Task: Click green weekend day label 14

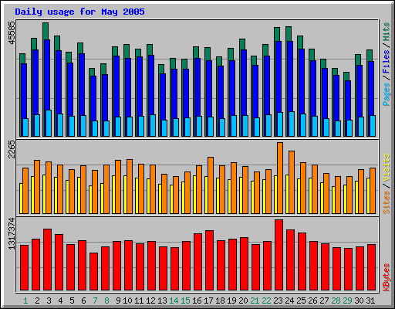Action: pyautogui.click(x=174, y=301)
